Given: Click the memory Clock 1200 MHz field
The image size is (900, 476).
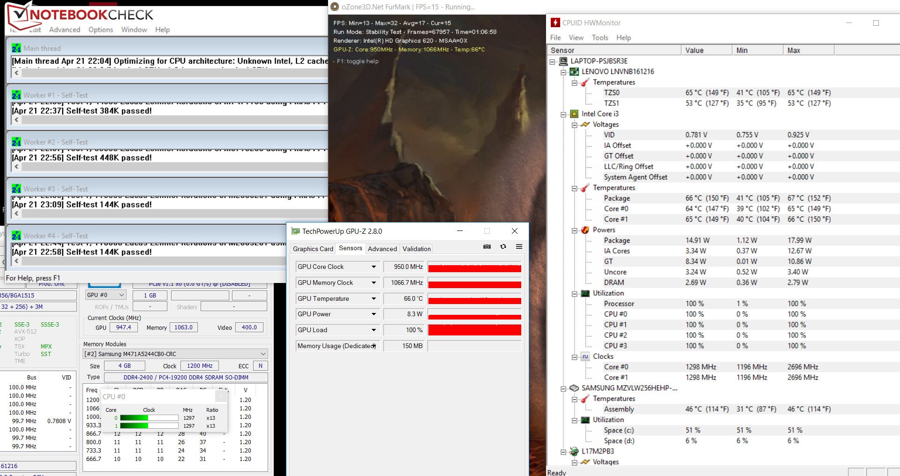Looking at the screenshot, I should 200,366.
